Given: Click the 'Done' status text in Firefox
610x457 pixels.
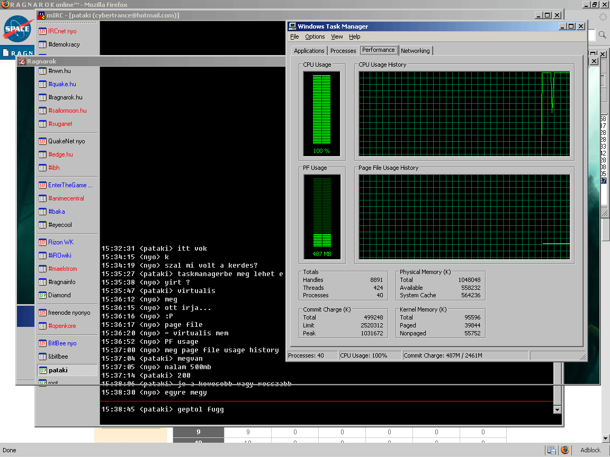Looking at the screenshot, I should click(x=10, y=451).
